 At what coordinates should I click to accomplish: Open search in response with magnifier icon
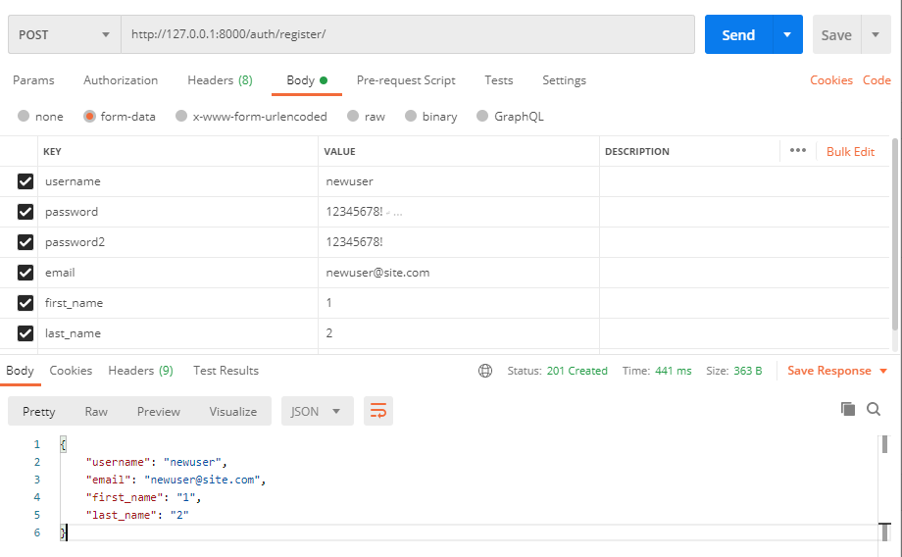click(x=874, y=409)
